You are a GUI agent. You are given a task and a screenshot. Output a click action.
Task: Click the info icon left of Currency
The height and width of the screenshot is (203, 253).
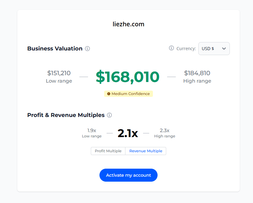pos(171,48)
